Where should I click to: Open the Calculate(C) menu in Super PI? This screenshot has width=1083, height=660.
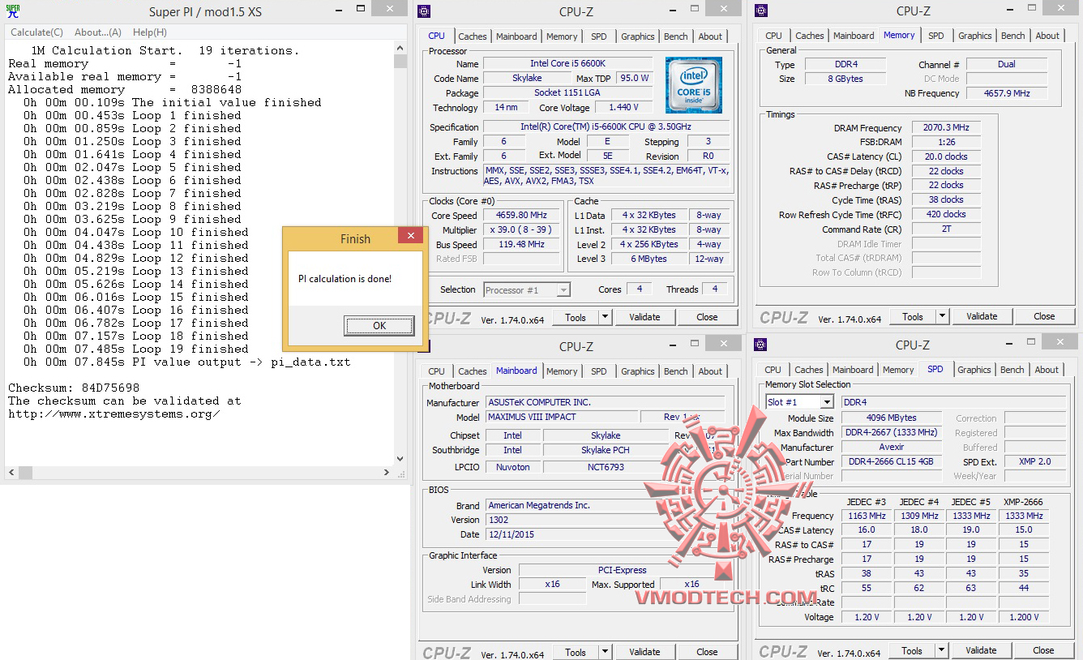coord(36,32)
